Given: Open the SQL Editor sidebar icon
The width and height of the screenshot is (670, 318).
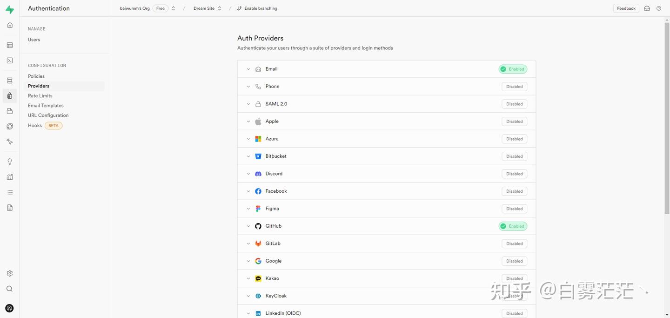Looking at the screenshot, I should click(x=10, y=61).
